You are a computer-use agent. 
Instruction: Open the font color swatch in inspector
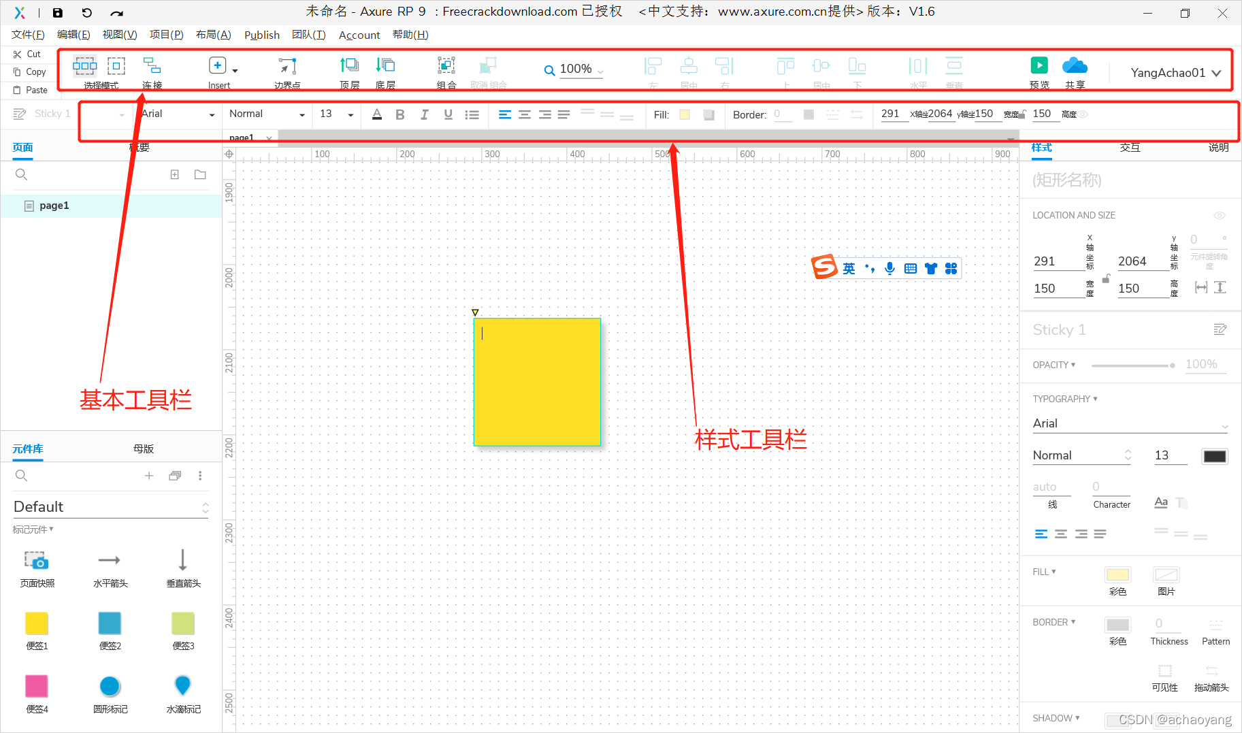tap(1215, 456)
